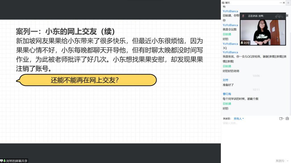Viewport: 291px width, 163px height.
Task: Click the screen share icon at bottom left
Action: click(2, 161)
